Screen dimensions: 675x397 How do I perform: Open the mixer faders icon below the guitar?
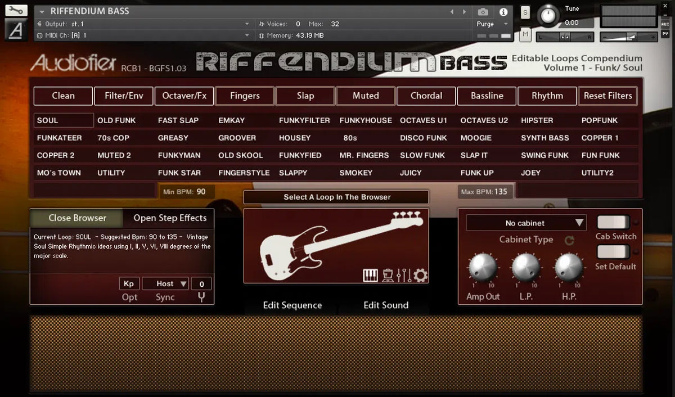click(404, 276)
